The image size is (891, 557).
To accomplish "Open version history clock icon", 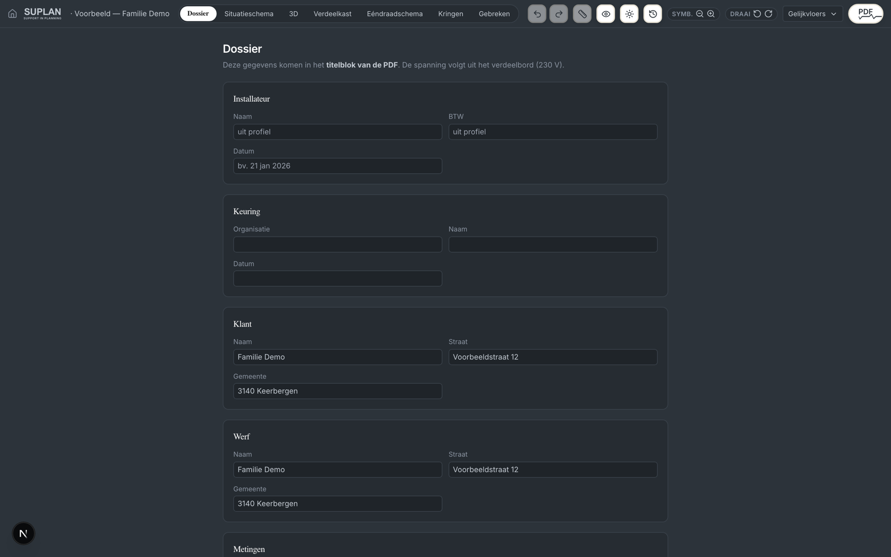I will point(653,14).
